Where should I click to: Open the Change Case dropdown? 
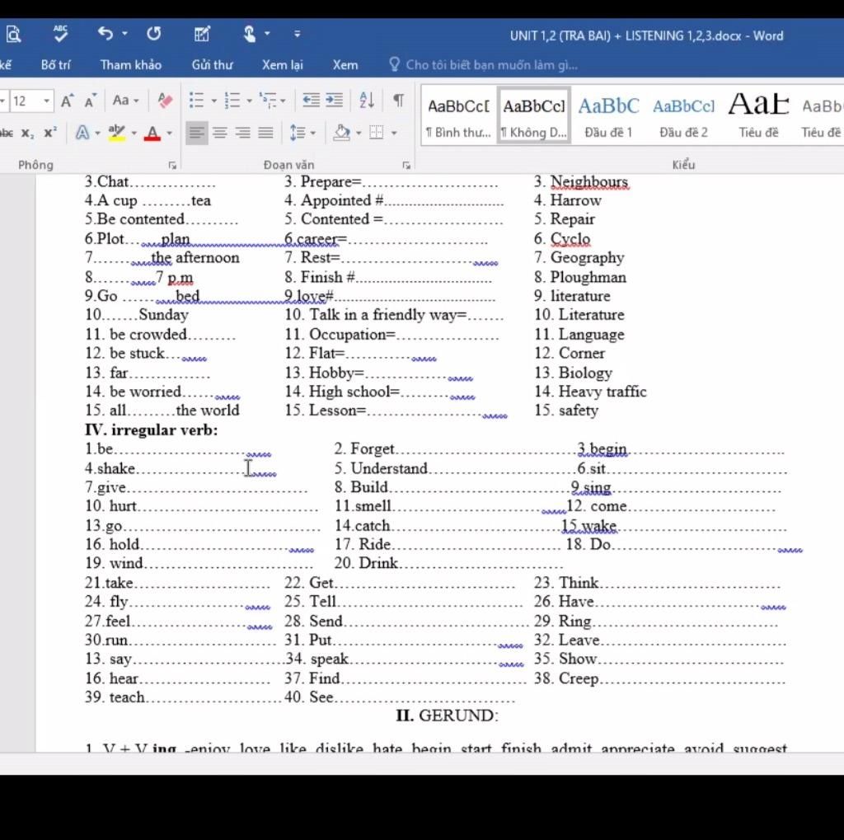(x=125, y=100)
